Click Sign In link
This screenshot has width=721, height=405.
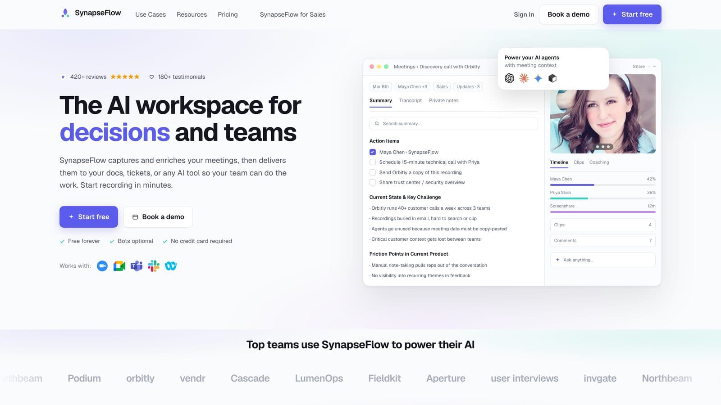[524, 14]
